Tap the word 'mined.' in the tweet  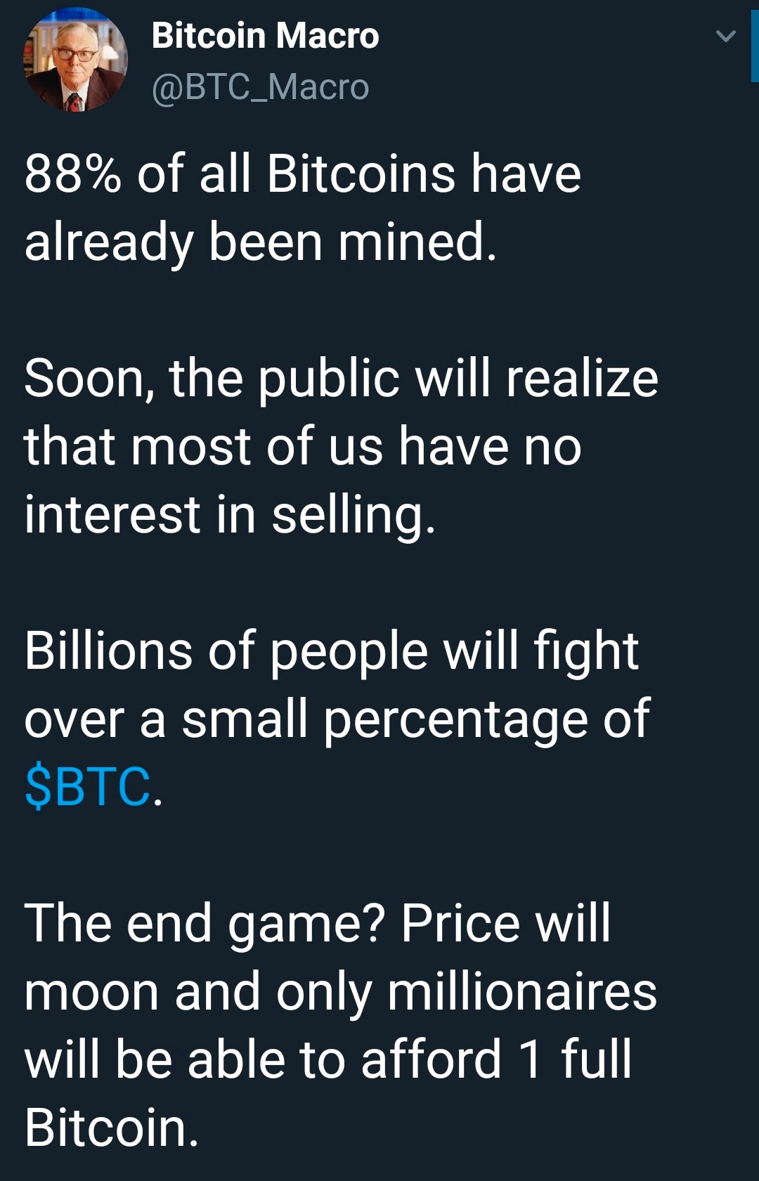pos(417,241)
